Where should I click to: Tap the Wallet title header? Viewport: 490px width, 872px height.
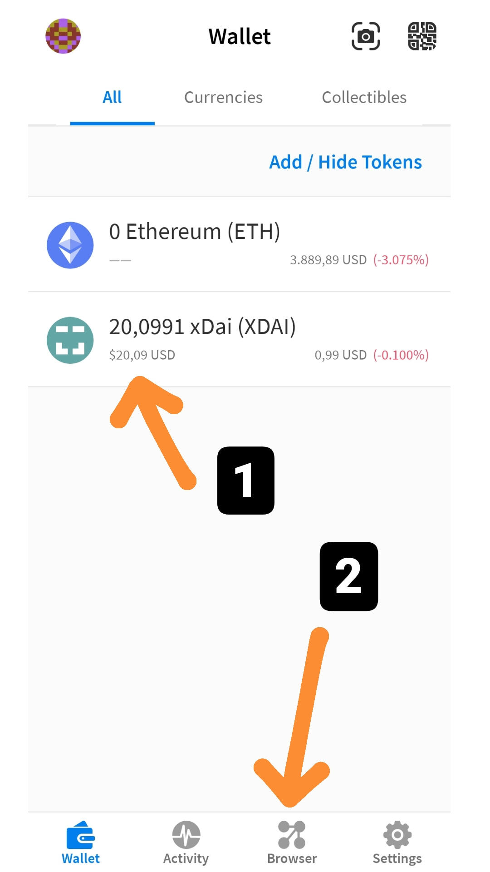coord(240,36)
